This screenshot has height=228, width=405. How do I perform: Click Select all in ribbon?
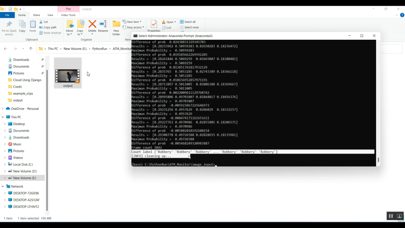(x=188, y=22)
